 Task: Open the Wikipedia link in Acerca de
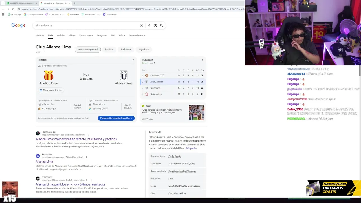191,148
